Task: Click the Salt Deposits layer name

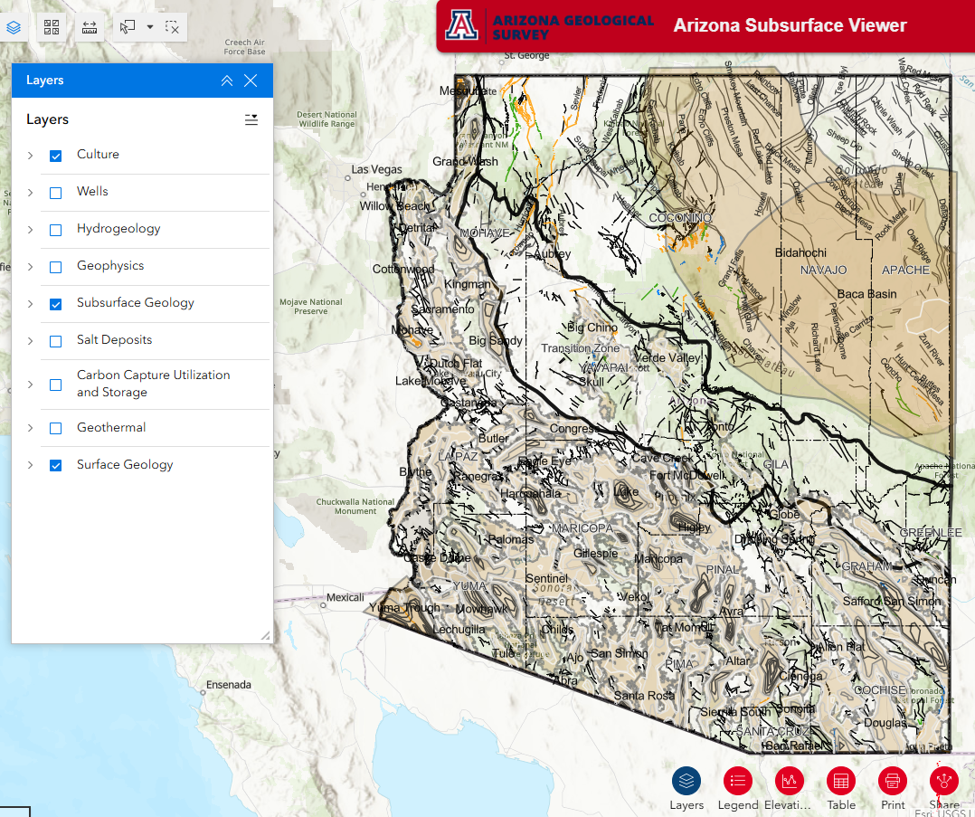Action: (x=114, y=340)
